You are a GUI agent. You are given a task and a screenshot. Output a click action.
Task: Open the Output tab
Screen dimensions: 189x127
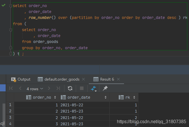pos(21,79)
